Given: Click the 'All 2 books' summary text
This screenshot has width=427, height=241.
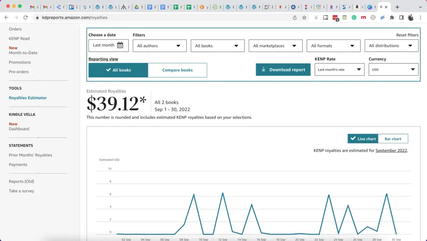Looking at the screenshot, I should click(166, 102).
